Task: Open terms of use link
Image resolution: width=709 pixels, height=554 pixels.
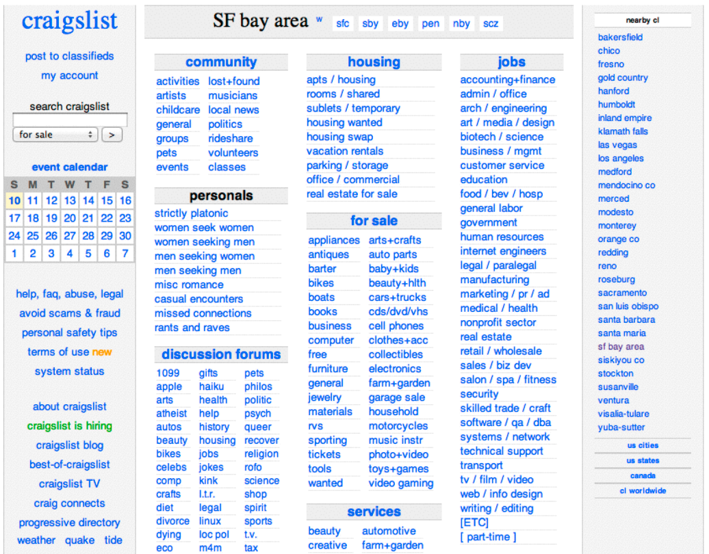Action: [x=58, y=352]
